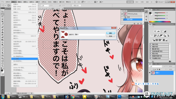Select the Pen tool
The width and height of the screenshot is (176, 99).
click(3, 48)
